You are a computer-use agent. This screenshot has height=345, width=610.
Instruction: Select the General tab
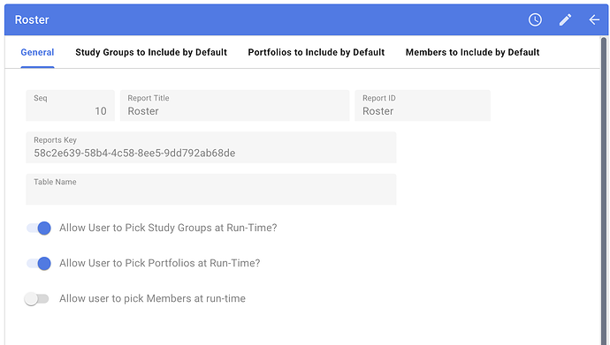(x=37, y=52)
